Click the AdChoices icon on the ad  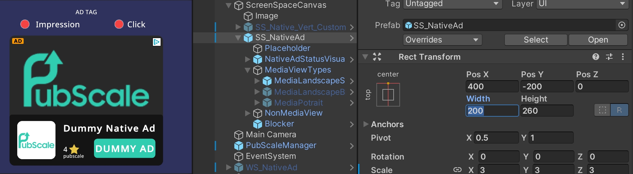(157, 42)
